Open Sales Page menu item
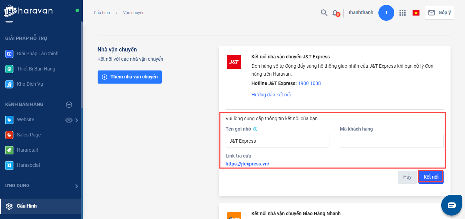Viewport: 465px width, 219px height. pos(29,135)
